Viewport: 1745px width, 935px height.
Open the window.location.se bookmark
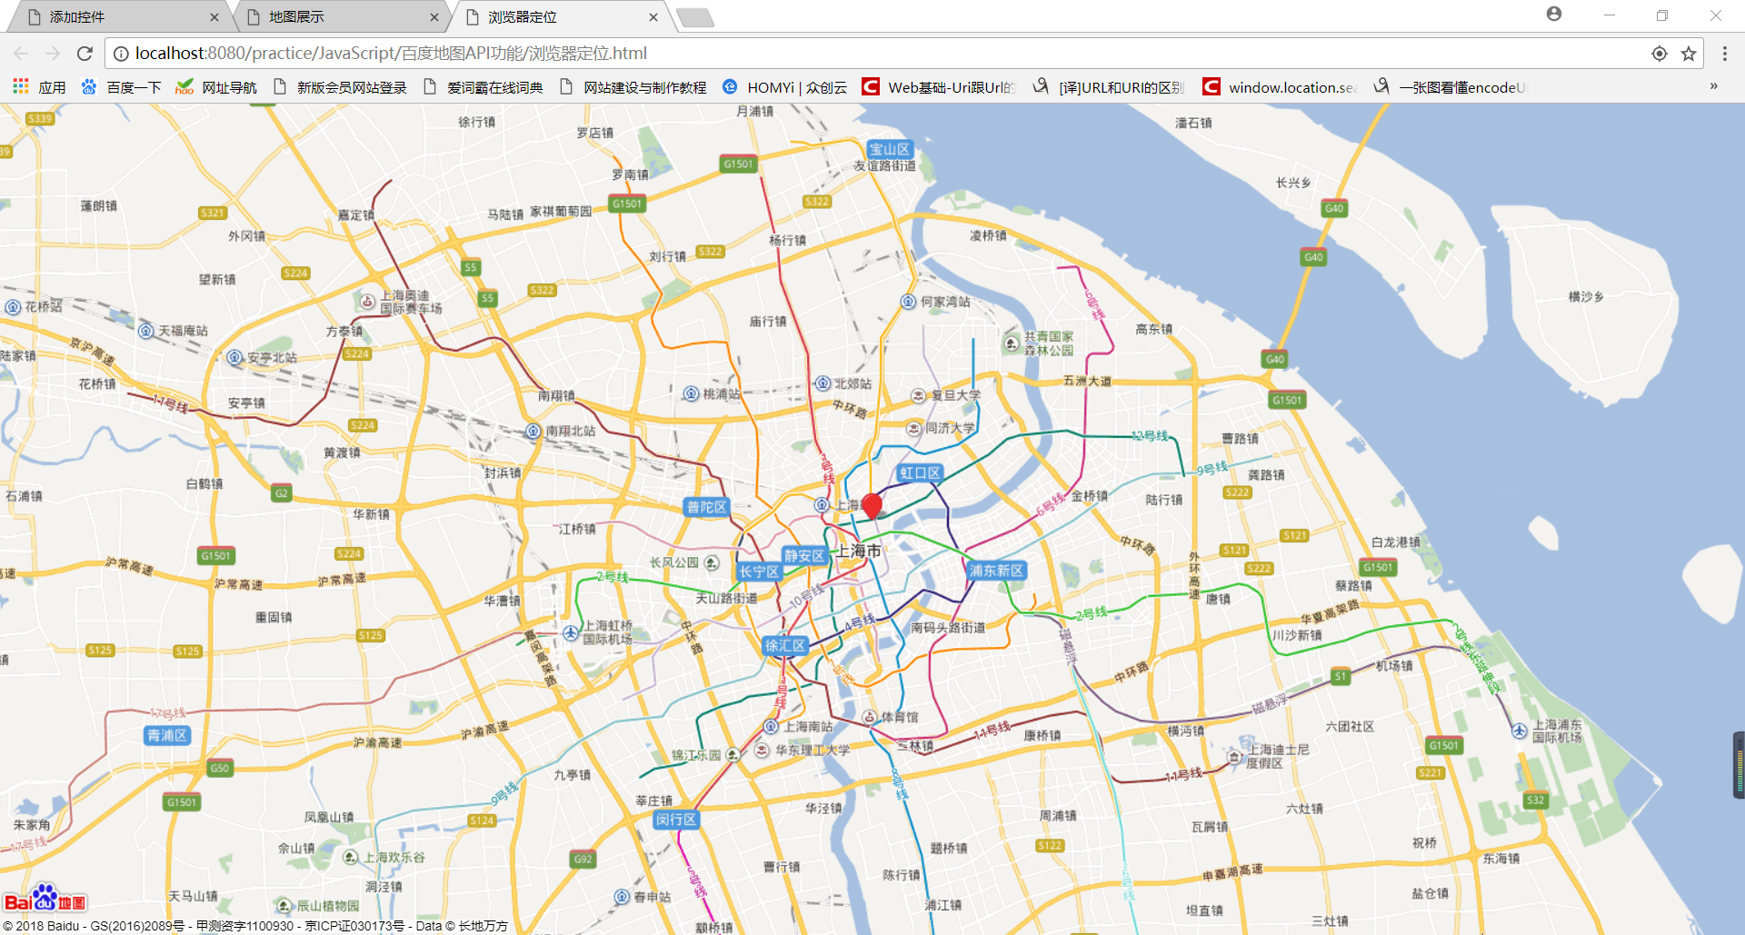click(x=1279, y=87)
